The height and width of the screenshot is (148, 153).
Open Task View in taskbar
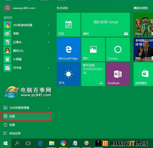click(x=28, y=143)
